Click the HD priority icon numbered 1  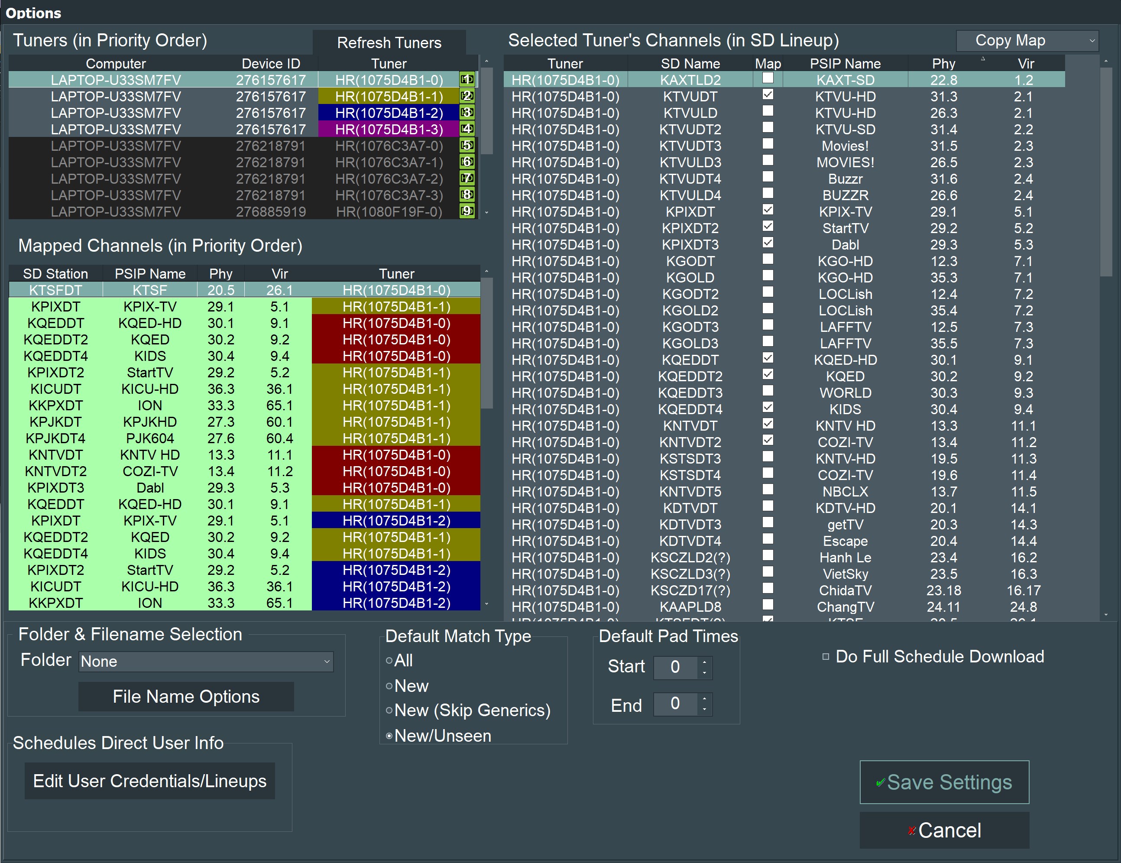click(467, 80)
